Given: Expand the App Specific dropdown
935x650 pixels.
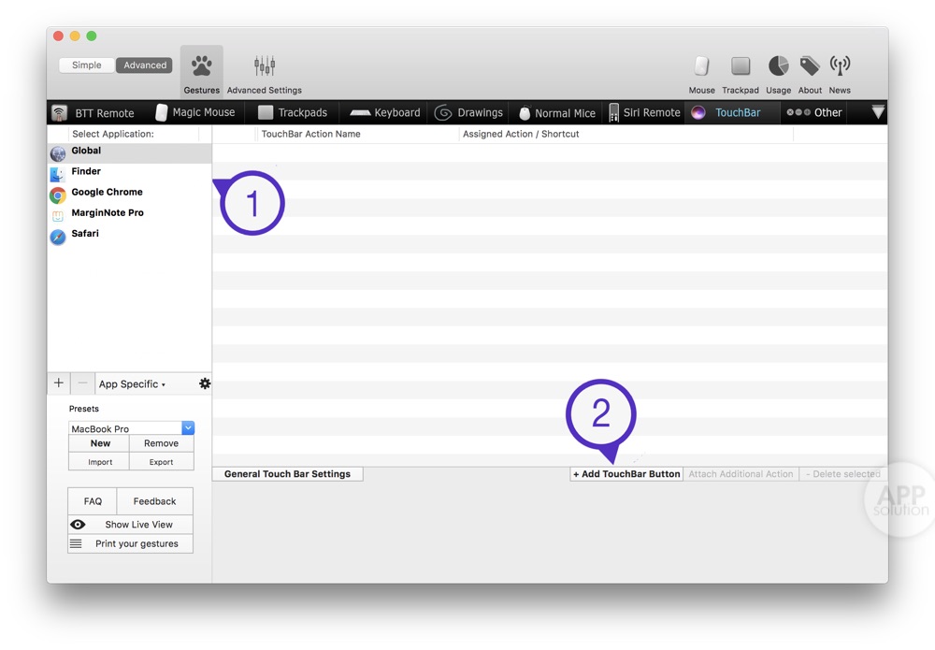Looking at the screenshot, I should tap(133, 384).
